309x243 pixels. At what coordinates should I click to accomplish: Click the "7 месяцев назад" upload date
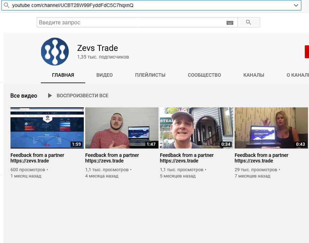(x=252, y=176)
